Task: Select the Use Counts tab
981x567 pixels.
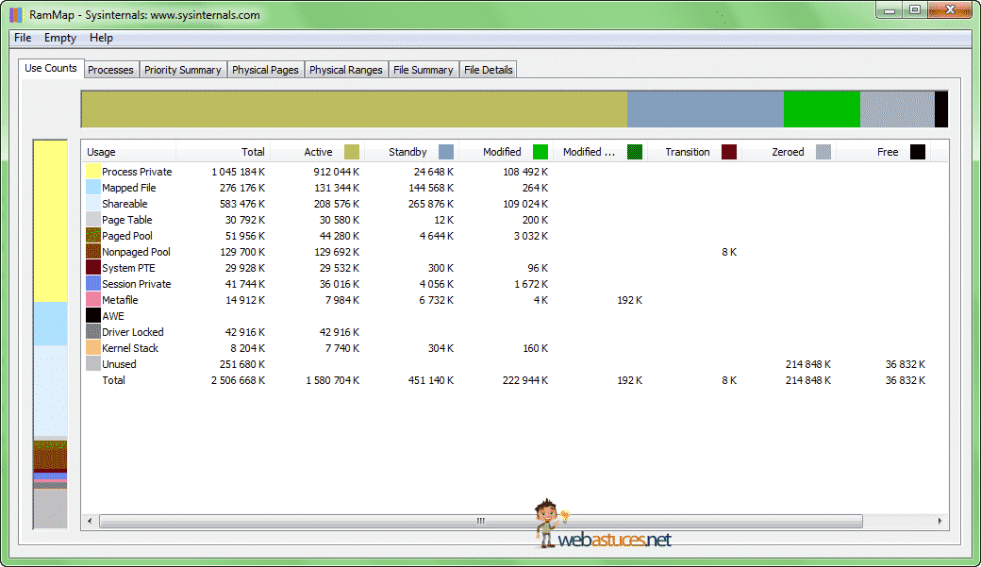Action: [x=51, y=68]
